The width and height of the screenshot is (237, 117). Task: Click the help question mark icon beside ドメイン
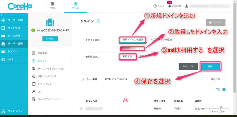(x=98, y=21)
